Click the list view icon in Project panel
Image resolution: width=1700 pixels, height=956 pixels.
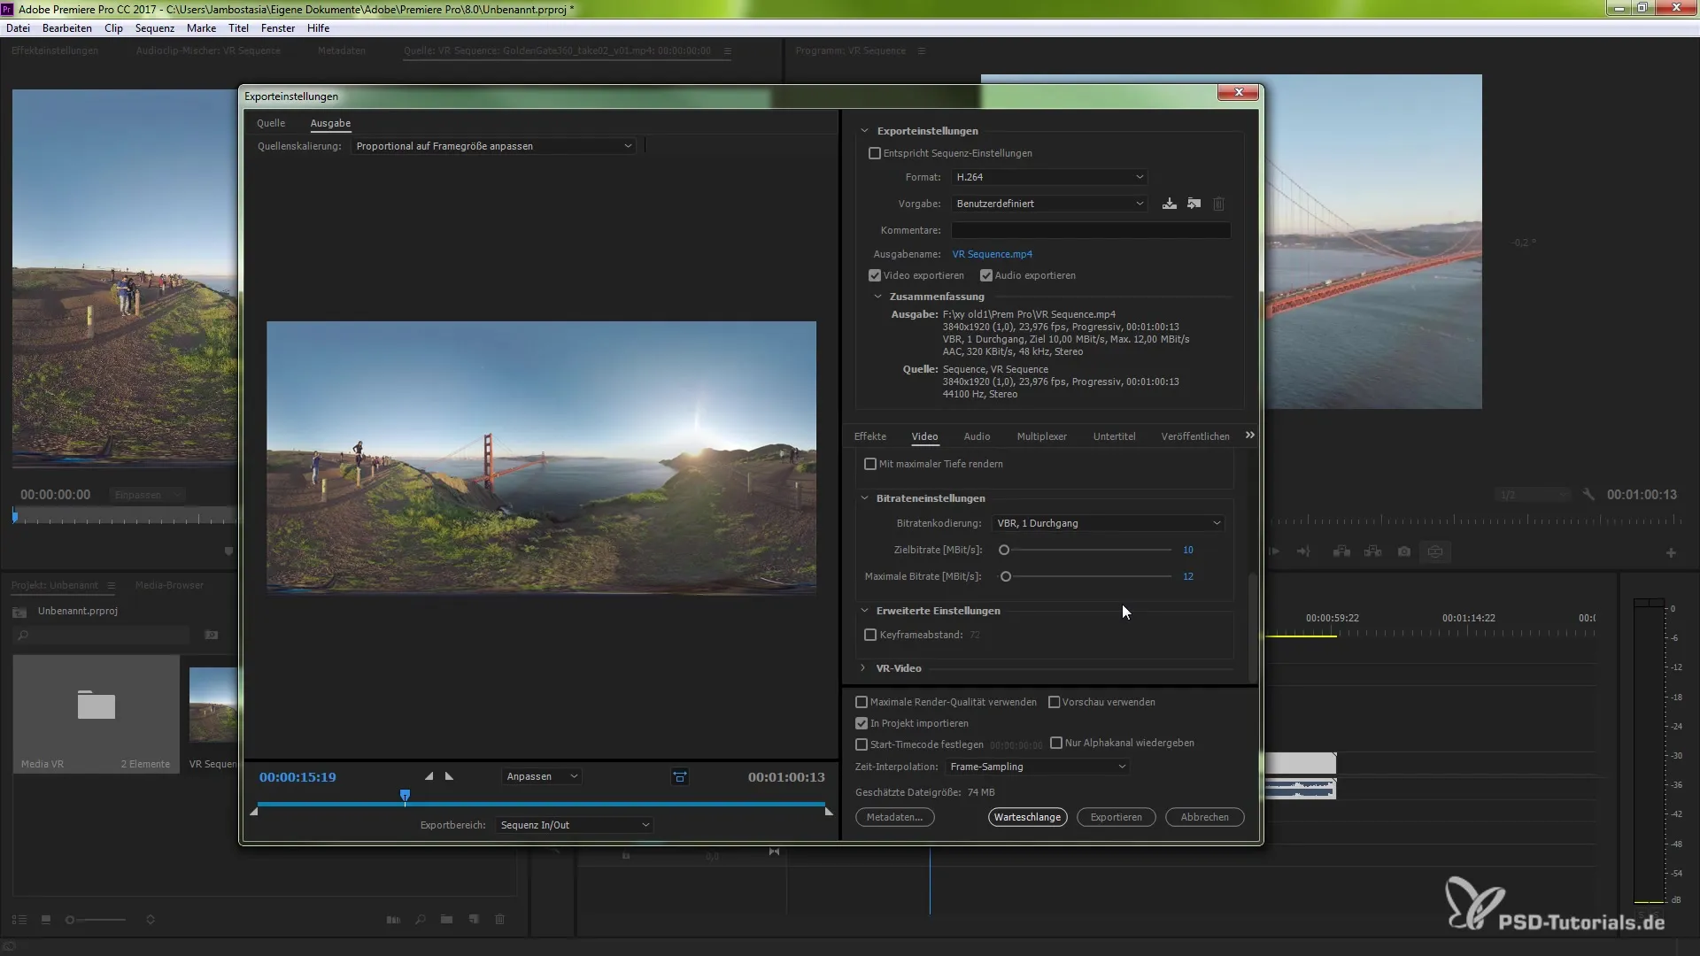(x=19, y=920)
